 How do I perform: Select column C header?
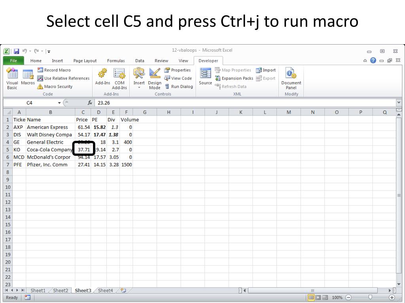(x=83, y=112)
